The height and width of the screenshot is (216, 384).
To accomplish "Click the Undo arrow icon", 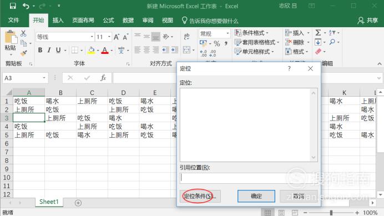I will tap(26, 6).
